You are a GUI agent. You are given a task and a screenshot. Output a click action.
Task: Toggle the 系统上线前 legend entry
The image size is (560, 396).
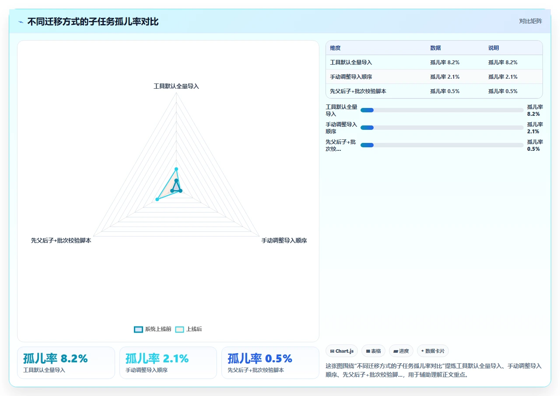click(x=152, y=329)
